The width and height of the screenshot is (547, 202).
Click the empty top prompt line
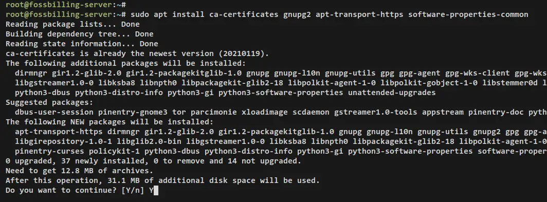[x=66, y=5]
